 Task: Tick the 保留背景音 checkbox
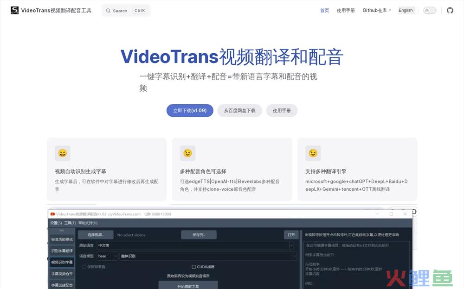(84, 267)
